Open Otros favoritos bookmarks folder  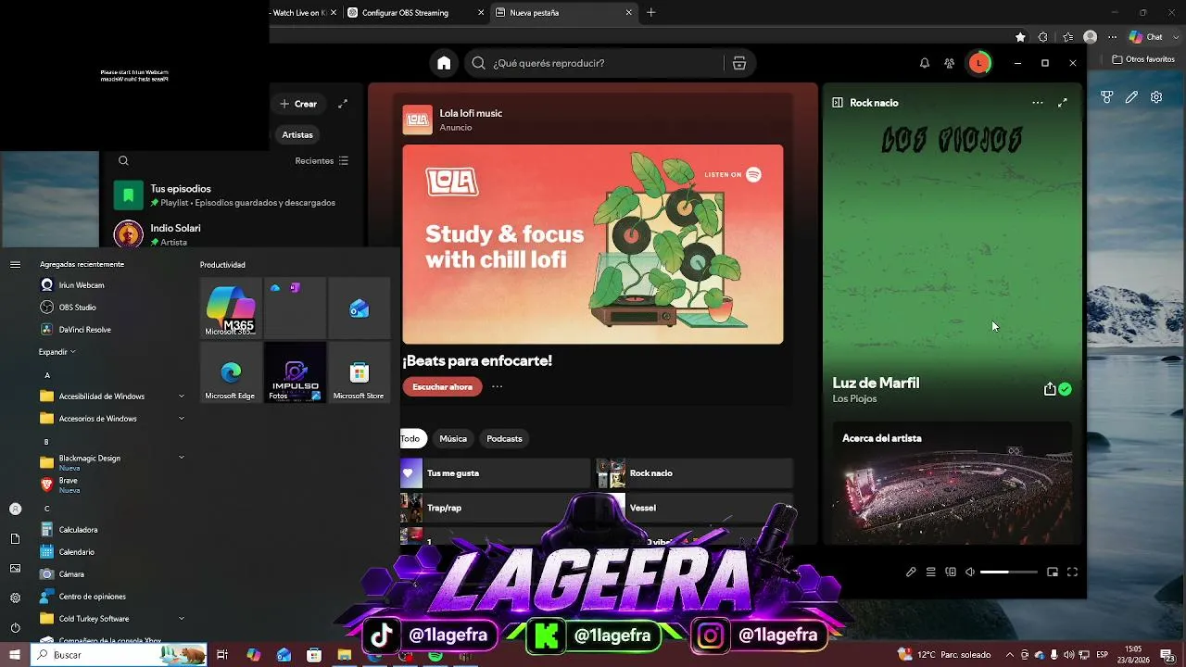pyautogui.click(x=1143, y=59)
